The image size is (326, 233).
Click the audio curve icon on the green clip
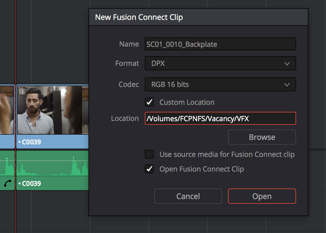click(8, 183)
